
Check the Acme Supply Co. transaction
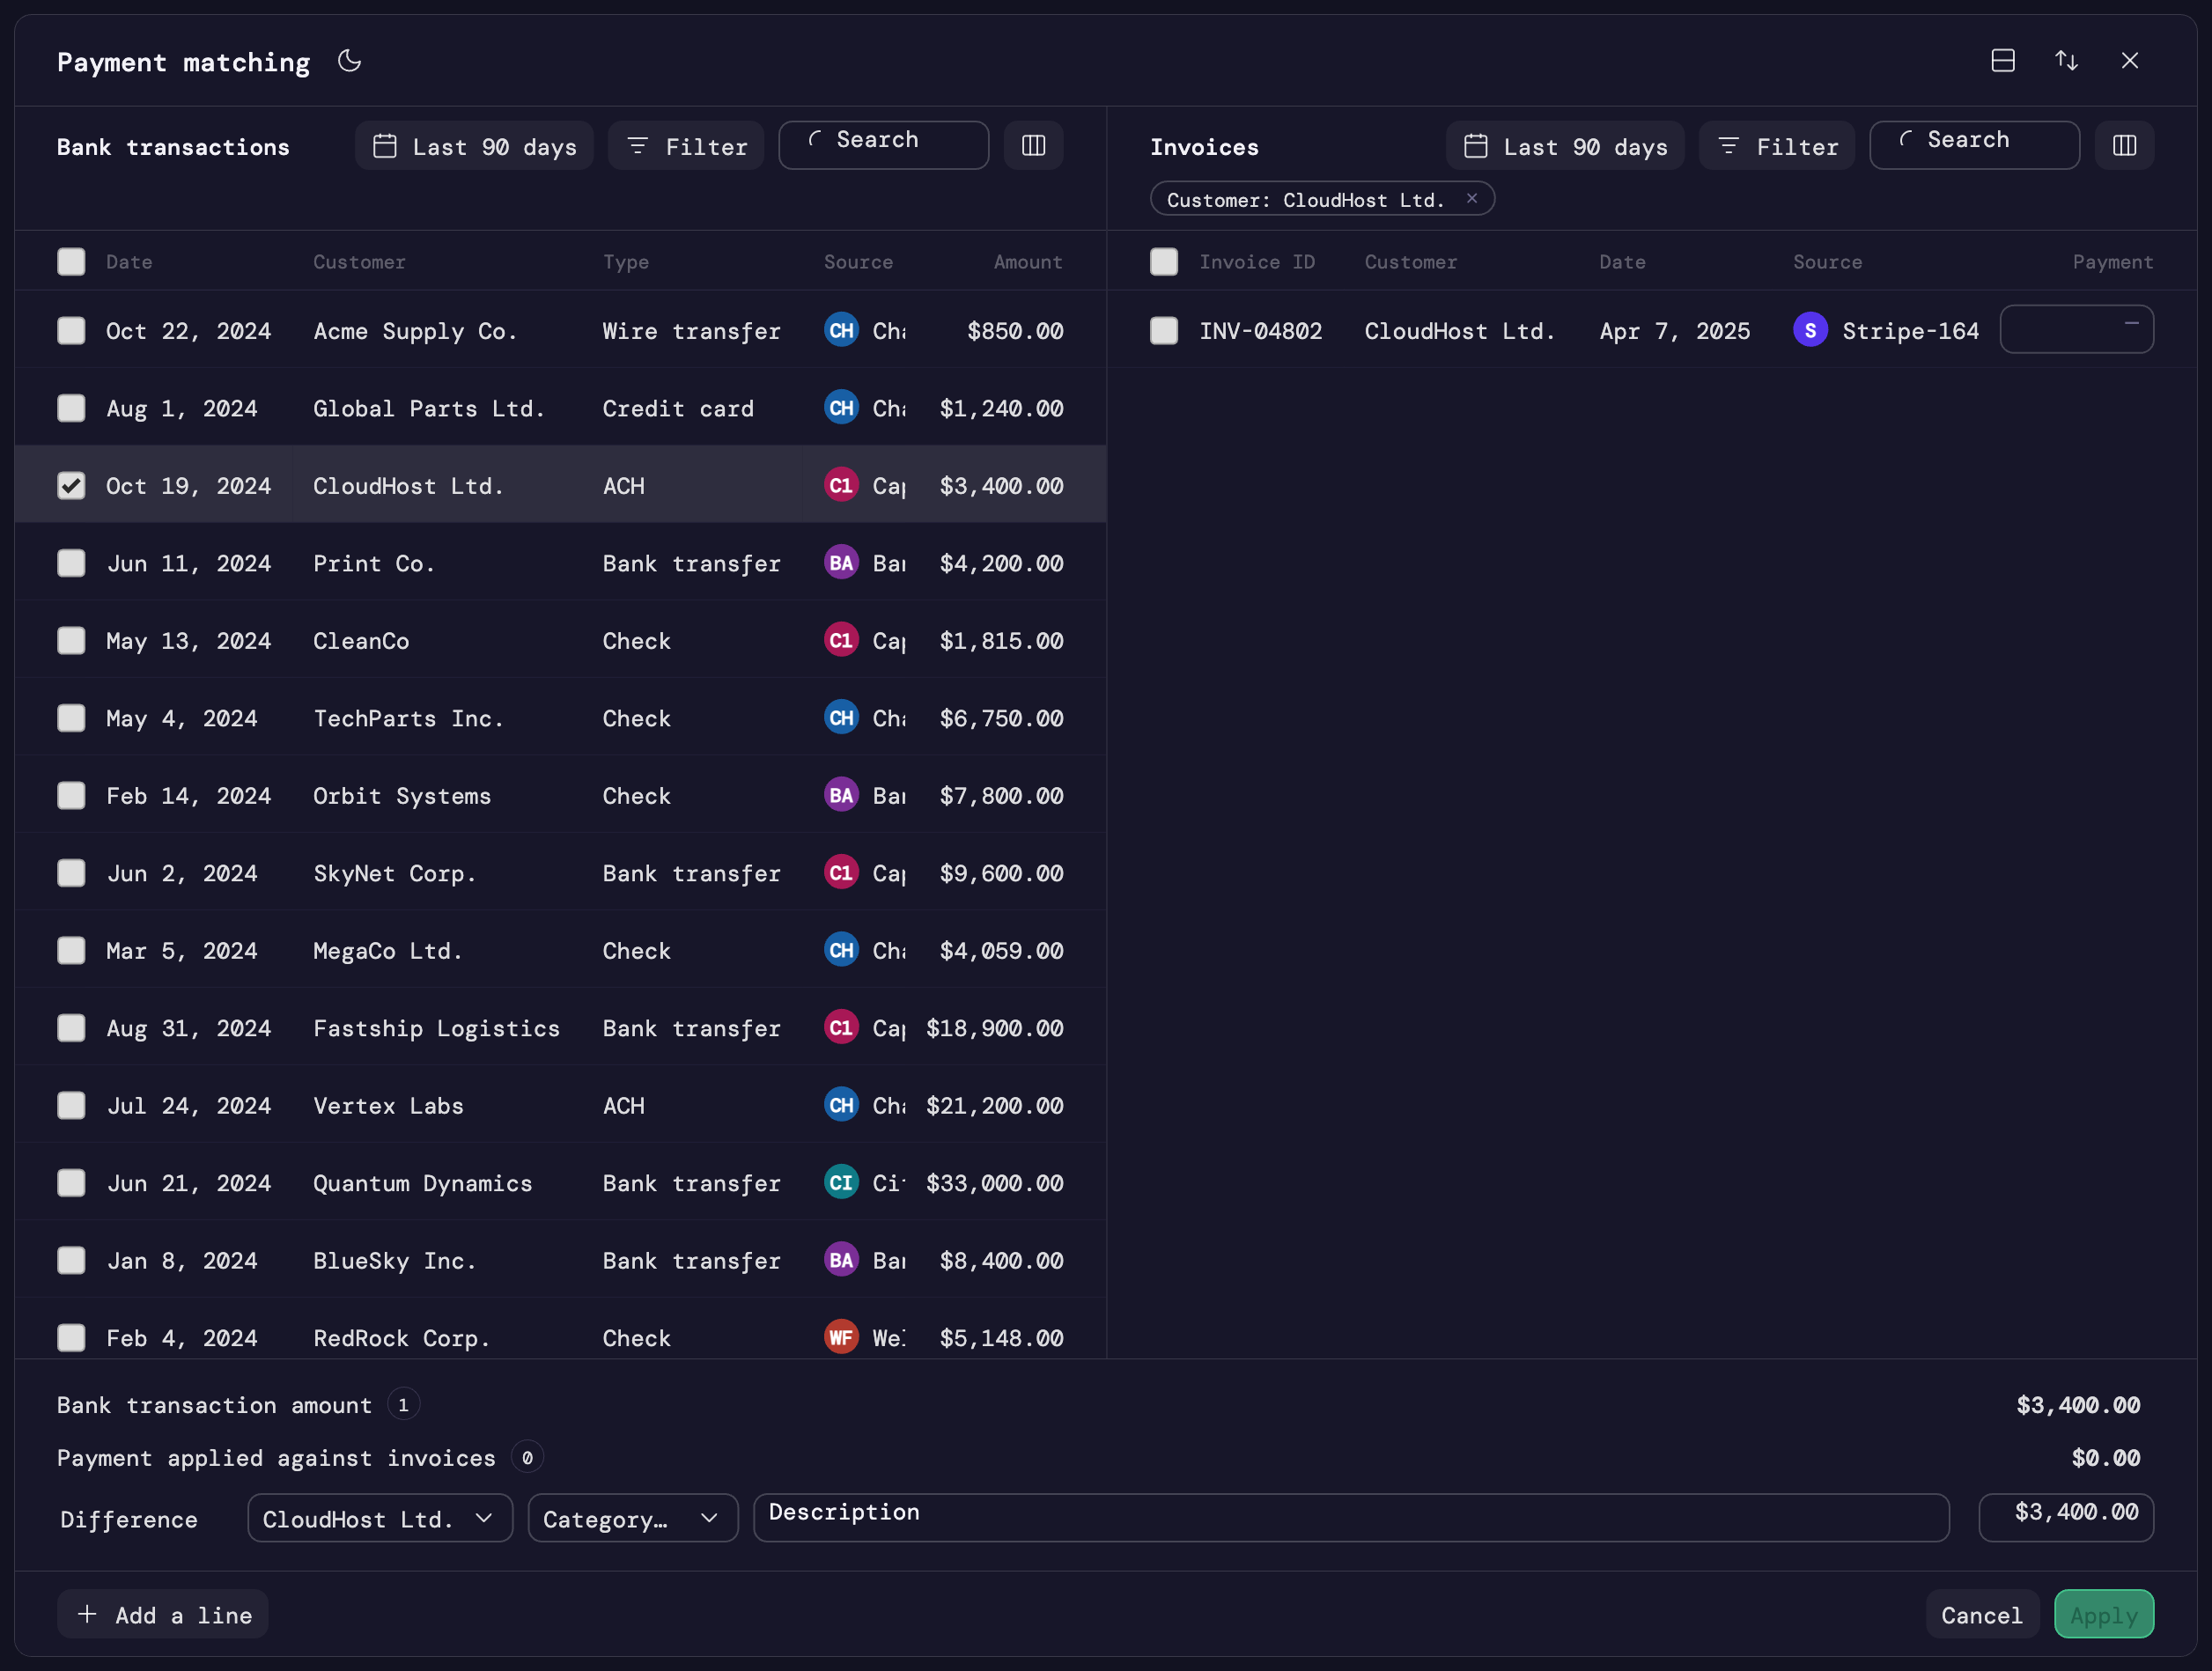[x=71, y=330]
